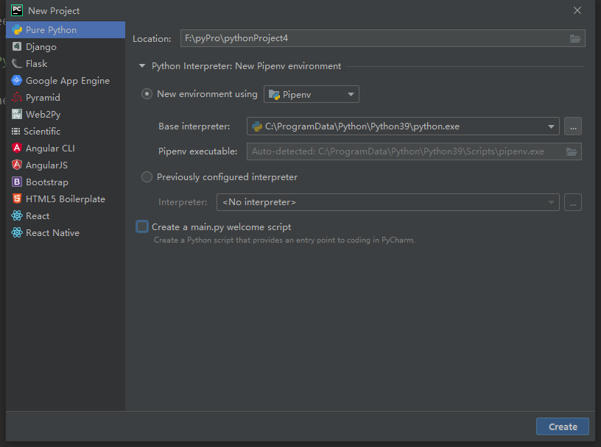Click the Django project icon
The height and width of the screenshot is (447, 601).
click(17, 47)
